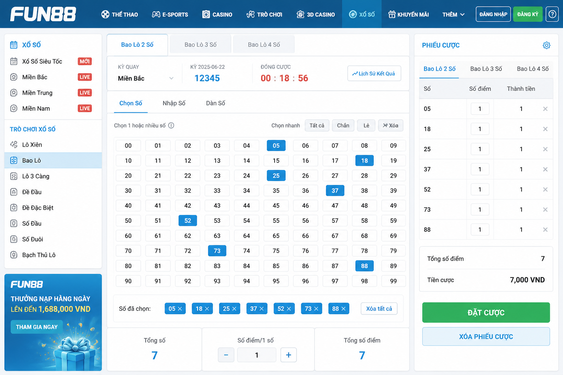Switch to Nhập Số tab
Image resolution: width=563 pixels, height=375 pixels.
[x=174, y=103]
